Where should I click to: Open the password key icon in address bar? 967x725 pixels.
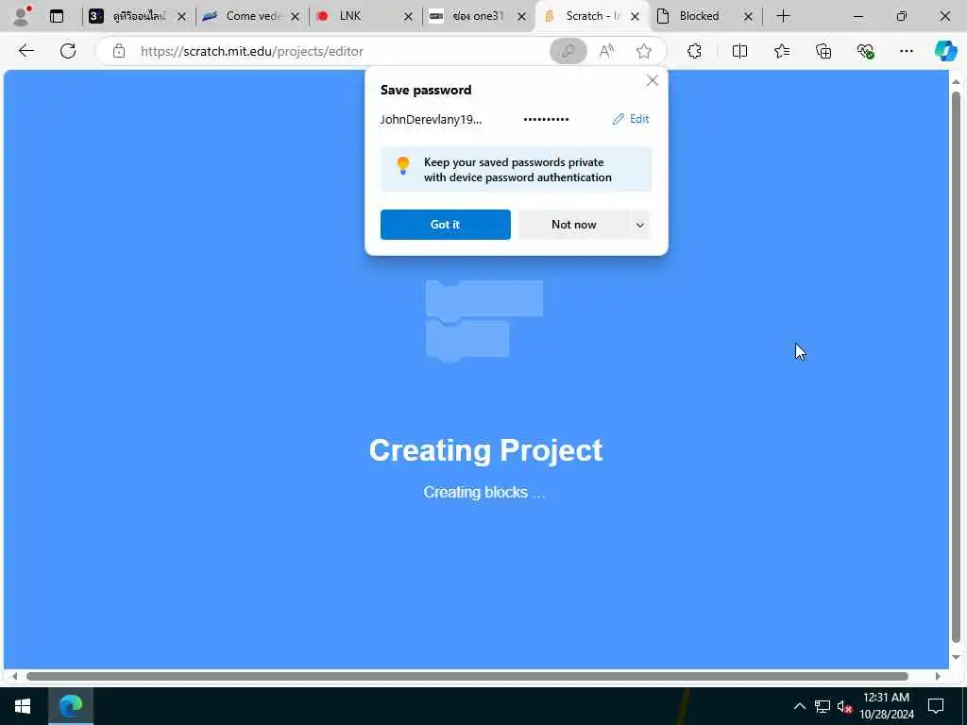tap(568, 51)
